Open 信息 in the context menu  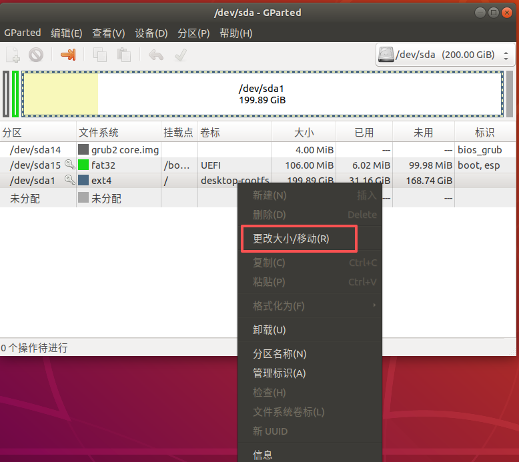[x=310, y=455]
